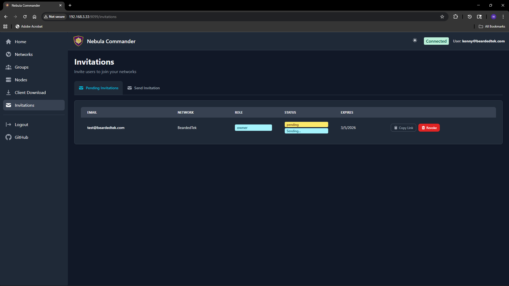The width and height of the screenshot is (509, 286).
Task: Open the All Bookmarks folder
Action: click(x=492, y=26)
